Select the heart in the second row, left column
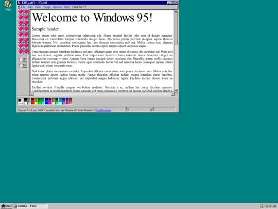 (x=21, y=18)
